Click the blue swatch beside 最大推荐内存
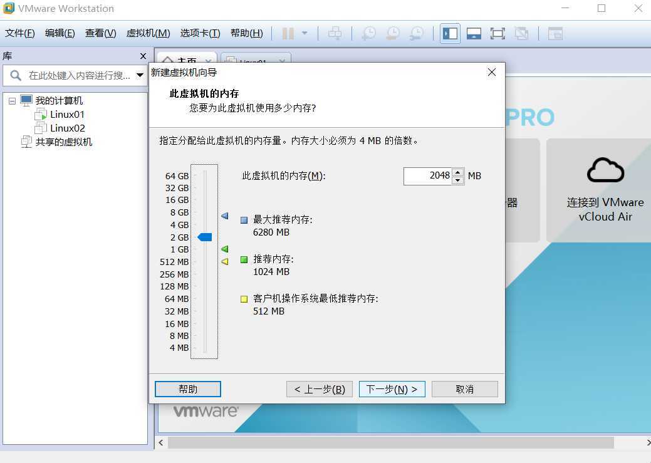 (244, 220)
